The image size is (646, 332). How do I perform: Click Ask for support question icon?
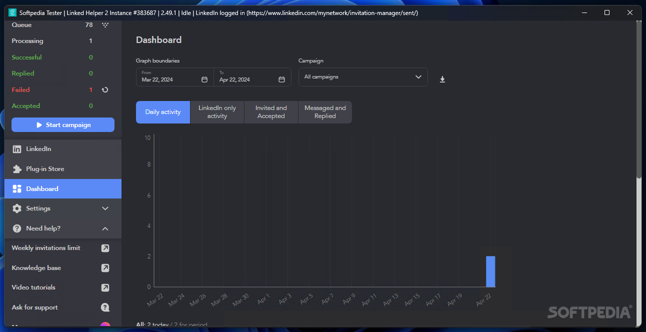coord(105,307)
